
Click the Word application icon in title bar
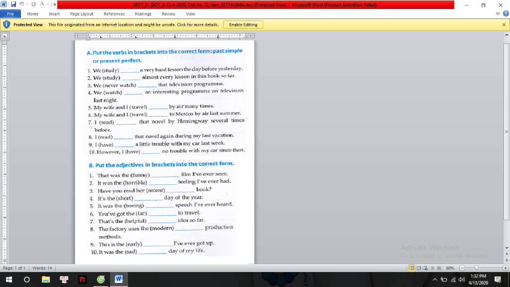(4, 4)
